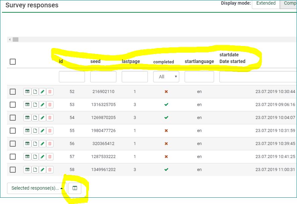
Task: Click the id filter input field
Action: pyautogui.click(x=72, y=77)
